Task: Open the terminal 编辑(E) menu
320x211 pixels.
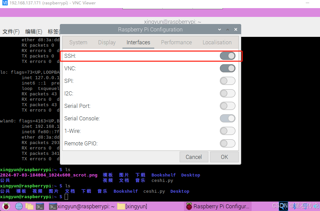Action: 34,32
